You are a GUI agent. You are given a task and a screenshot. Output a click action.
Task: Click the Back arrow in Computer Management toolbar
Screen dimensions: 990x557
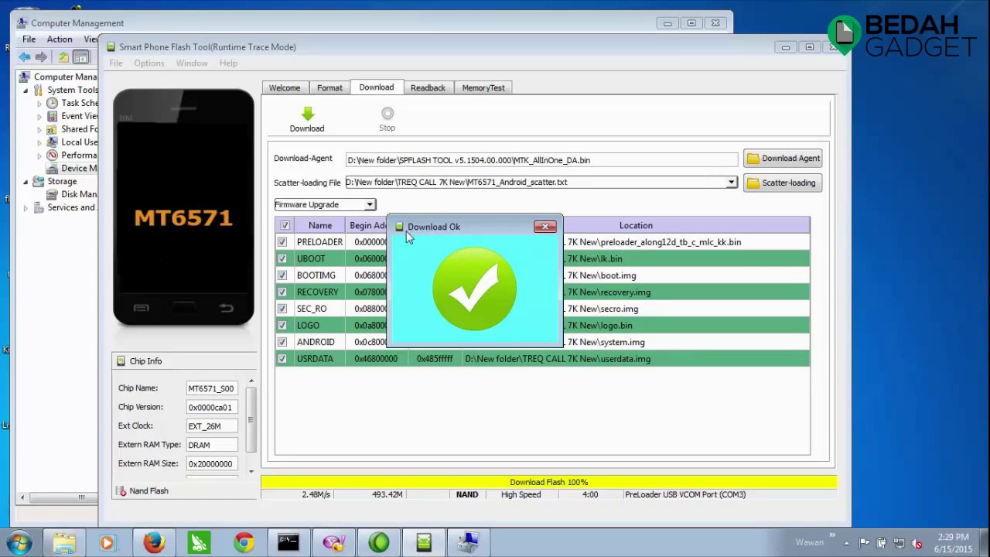25,56
